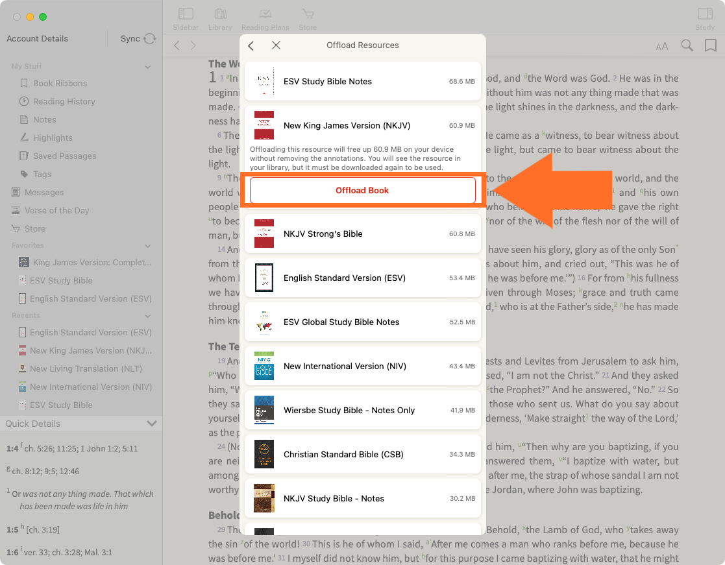Click NKJV Strong's Bible cover thumbnail
725x565 pixels.
click(x=264, y=234)
